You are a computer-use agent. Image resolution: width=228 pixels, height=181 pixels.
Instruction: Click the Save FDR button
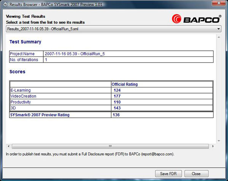(168, 173)
